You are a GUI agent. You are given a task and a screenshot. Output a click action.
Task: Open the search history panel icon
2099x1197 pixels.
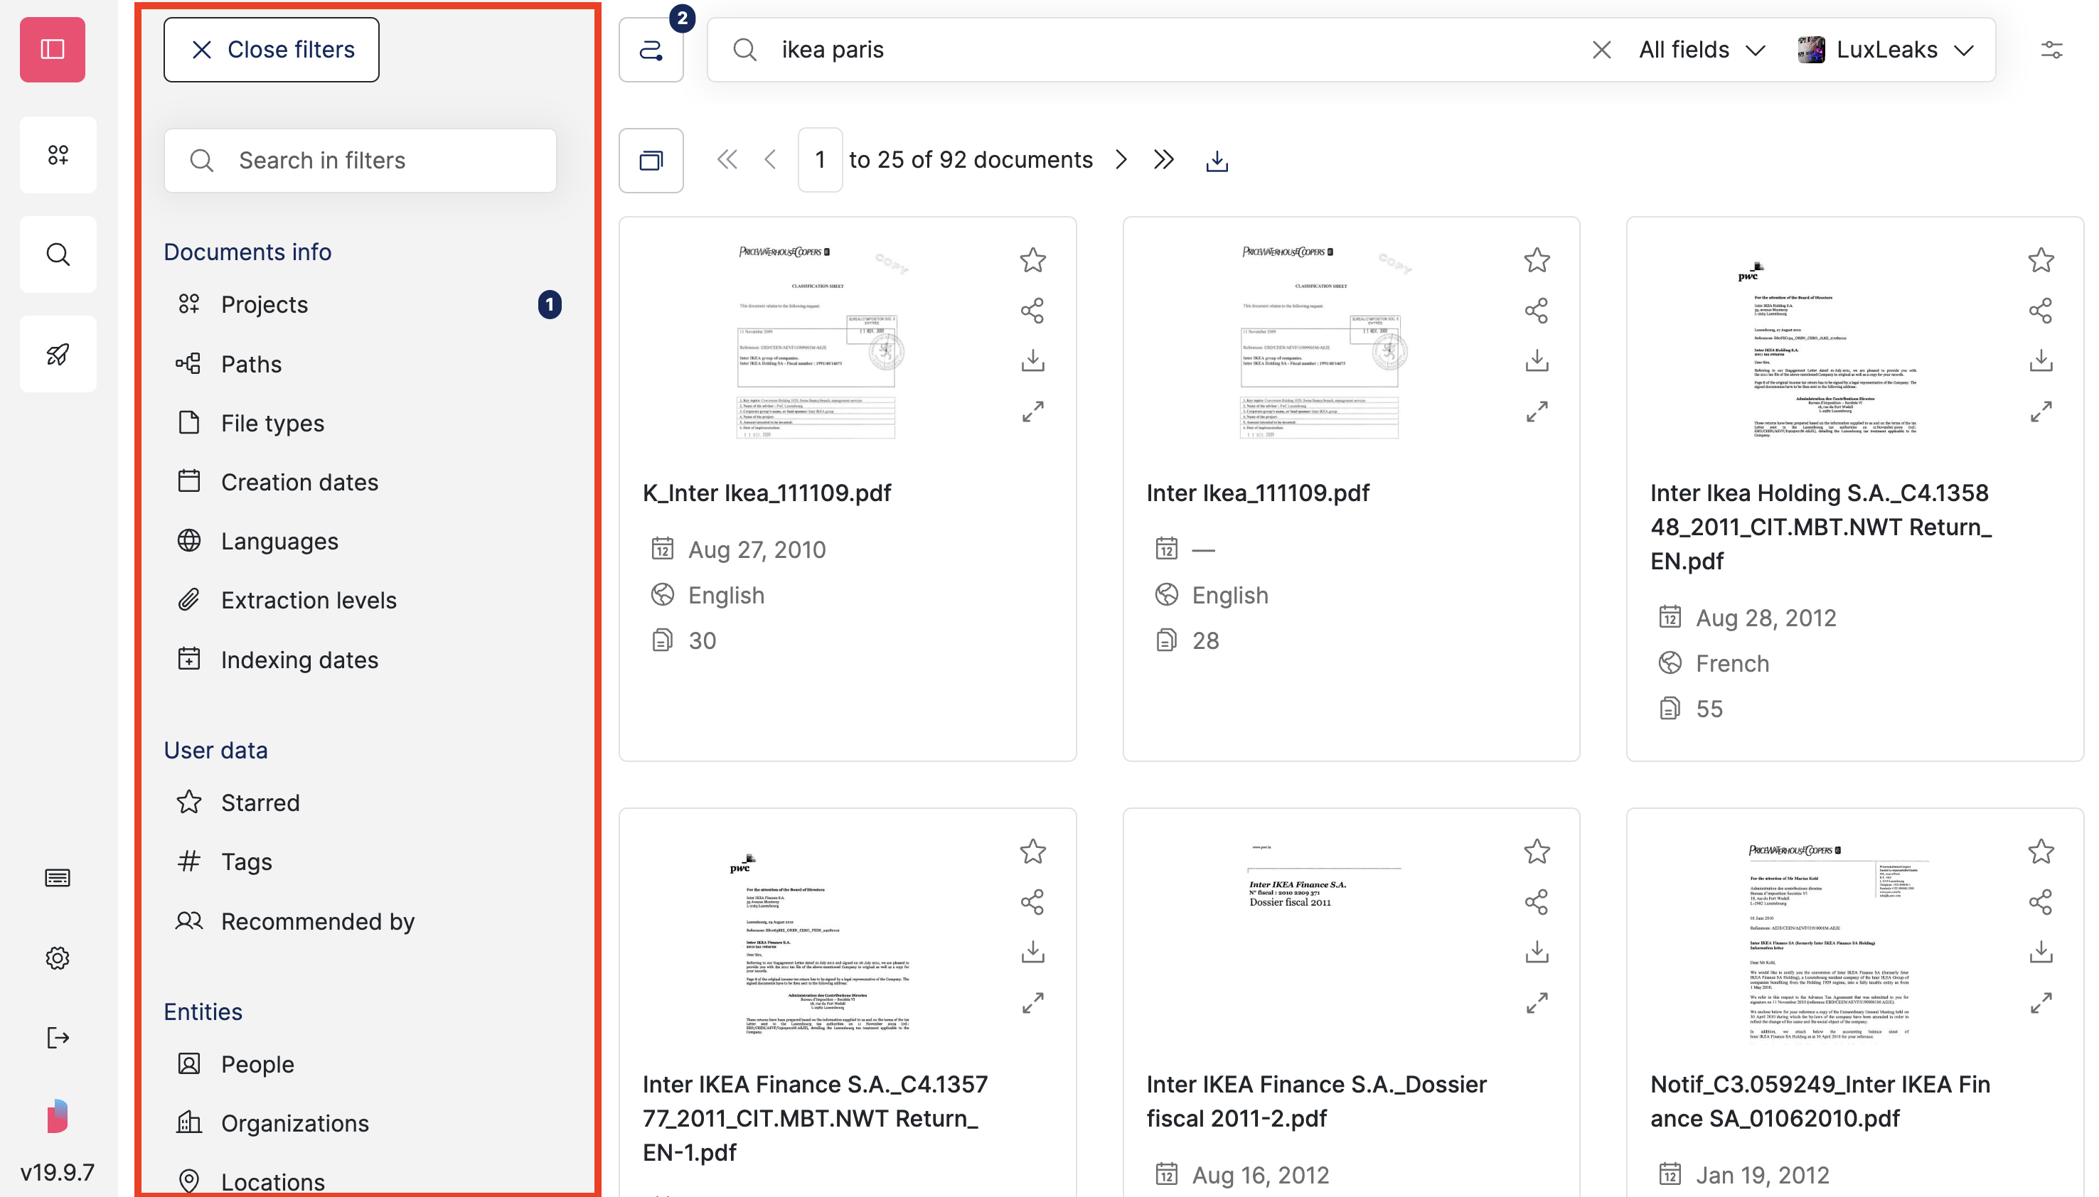pyautogui.click(x=651, y=49)
